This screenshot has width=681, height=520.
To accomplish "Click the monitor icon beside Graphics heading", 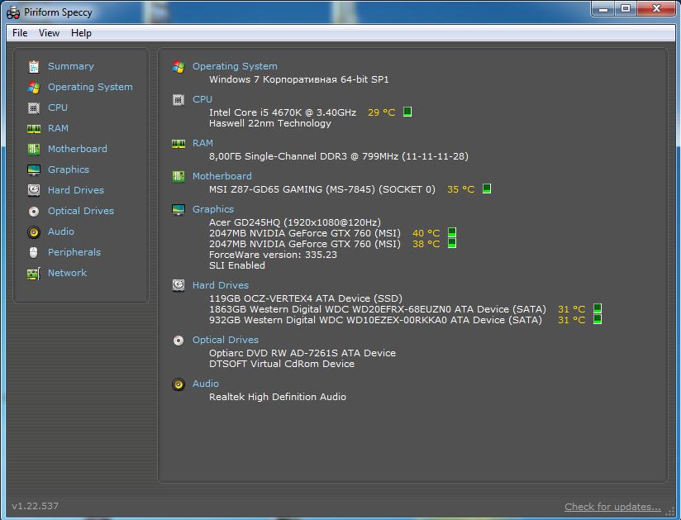I will tap(179, 209).
